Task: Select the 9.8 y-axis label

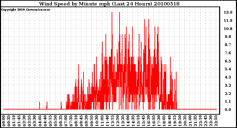Action: pyautogui.click(x=228, y=37)
